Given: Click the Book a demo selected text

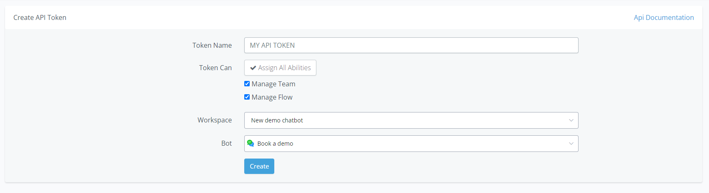Looking at the screenshot, I should click(275, 144).
